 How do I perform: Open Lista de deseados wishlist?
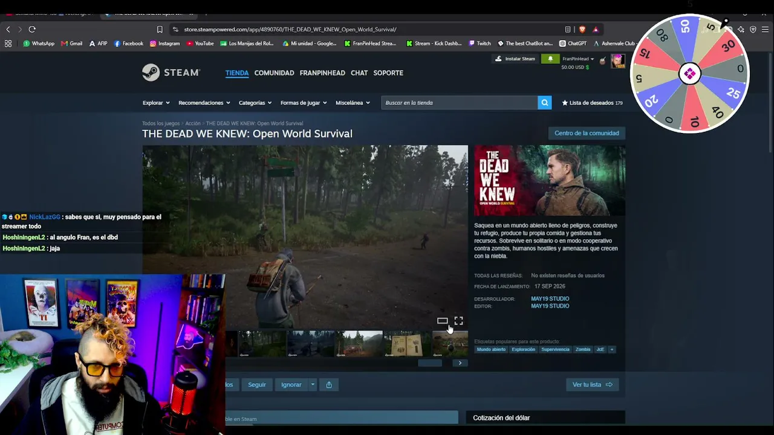pyautogui.click(x=593, y=103)
